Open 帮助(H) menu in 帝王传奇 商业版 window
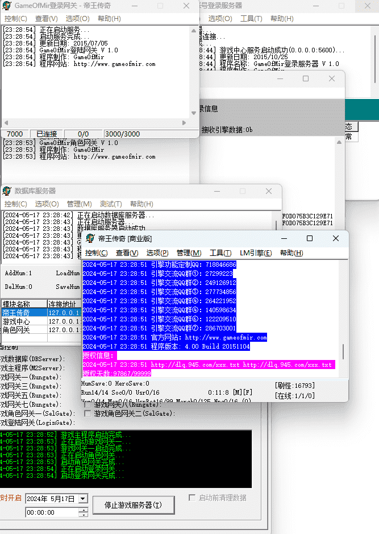 [291, 253]
